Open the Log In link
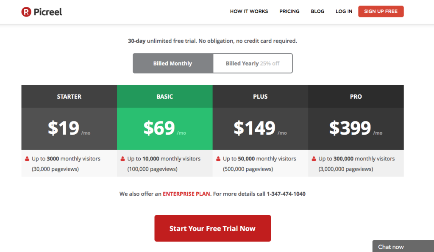The image size is (434, 252). click(344, 11)
